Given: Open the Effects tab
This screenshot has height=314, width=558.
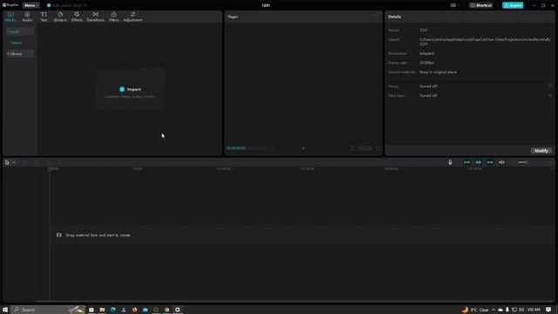Looking at the screenshot, I should 77,17.
